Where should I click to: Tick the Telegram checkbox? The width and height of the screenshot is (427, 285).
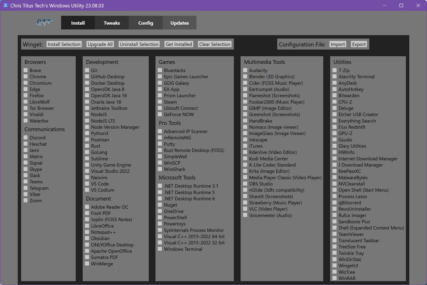click(26, 188)
